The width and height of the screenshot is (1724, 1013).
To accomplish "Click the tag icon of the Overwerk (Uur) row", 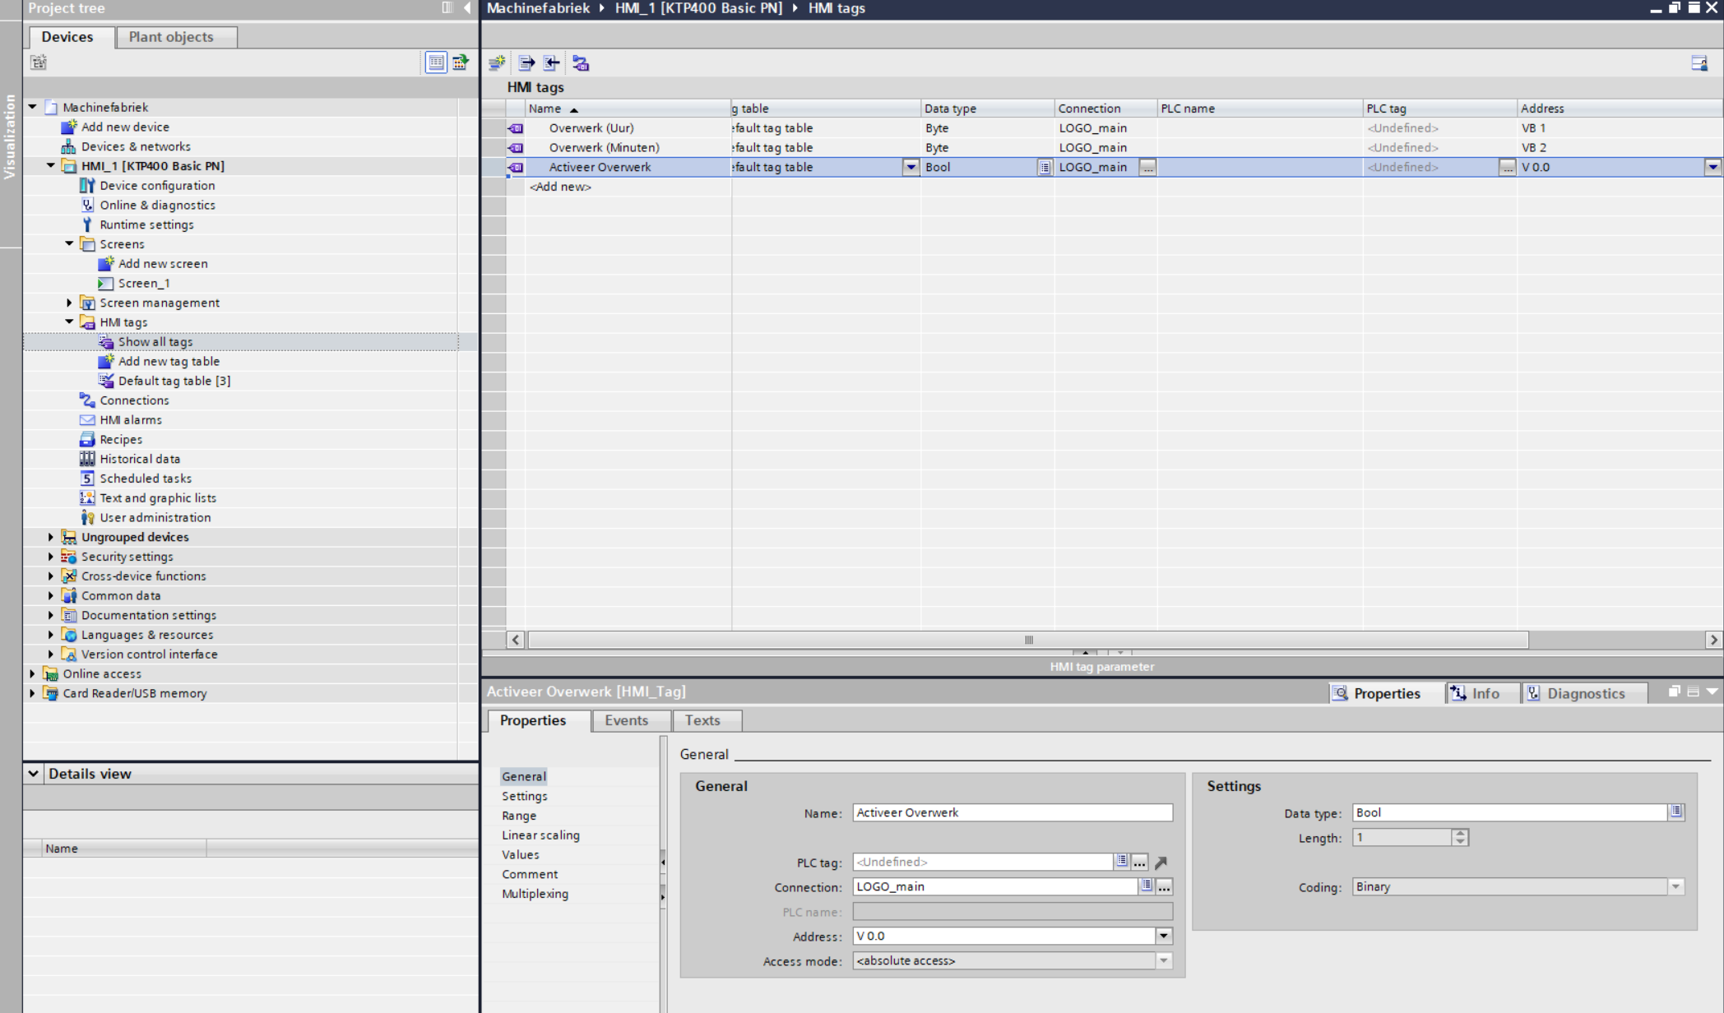I will pyautogui.click(x=516, y=128).
